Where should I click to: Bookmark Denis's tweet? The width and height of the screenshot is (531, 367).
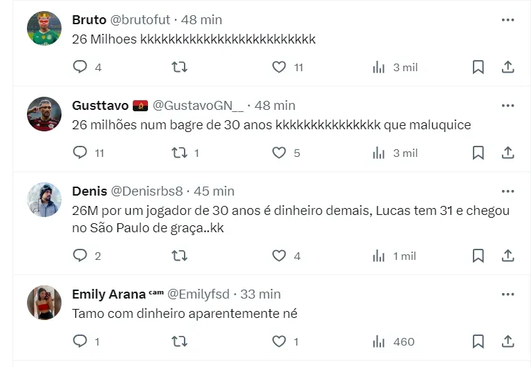pyautogui.click(x=478, y=256)
